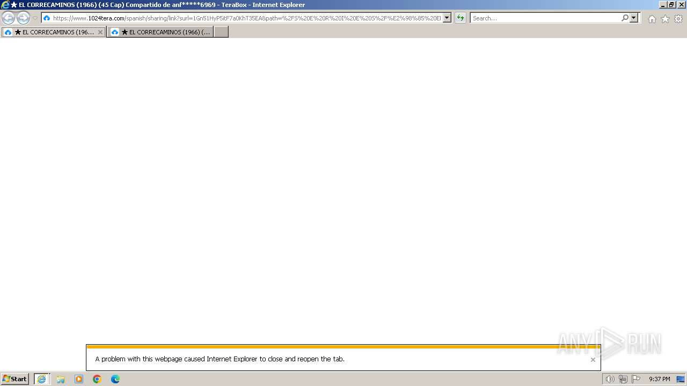
Task: Open the recent pages dropdown arrow
Action: click(x=35, y=18)
